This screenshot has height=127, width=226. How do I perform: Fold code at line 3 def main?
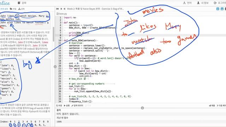pos(62,23)
